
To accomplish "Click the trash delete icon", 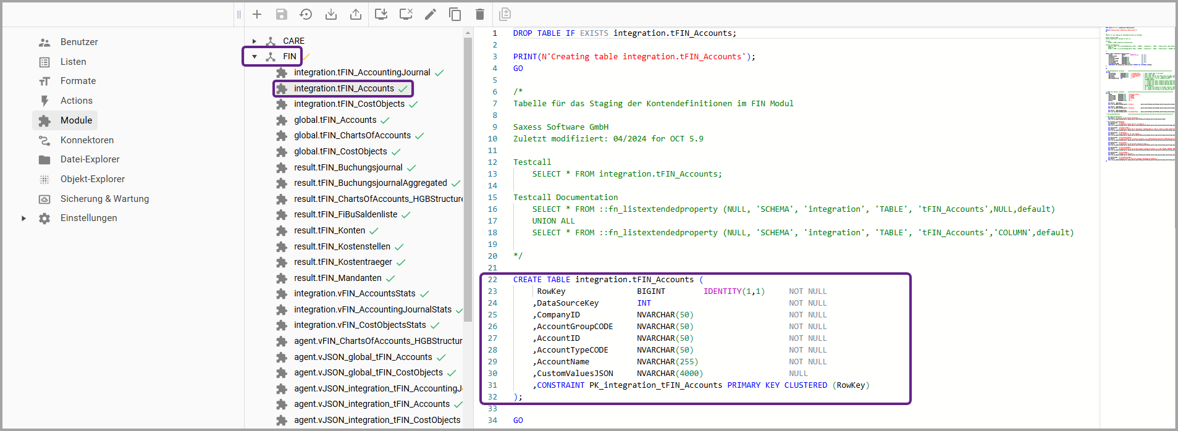I will pyautogui.click(x=480, y=14).
